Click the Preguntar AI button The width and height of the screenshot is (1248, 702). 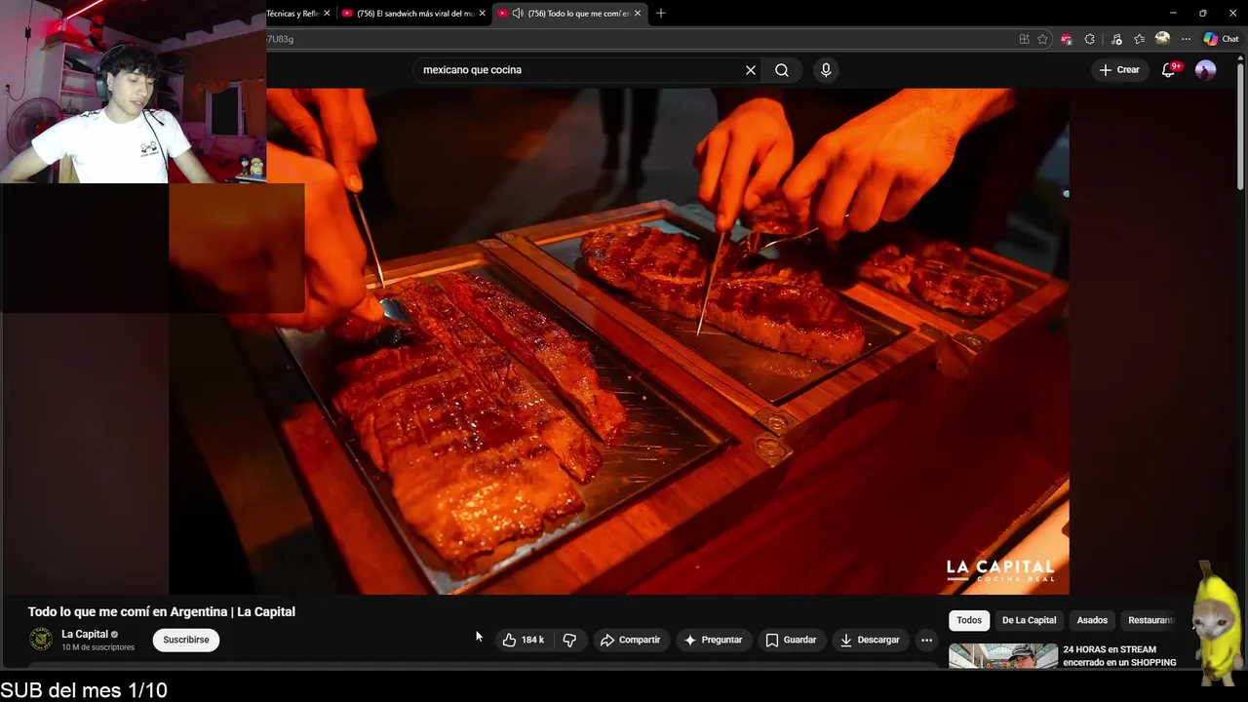(x=714, y=640)
